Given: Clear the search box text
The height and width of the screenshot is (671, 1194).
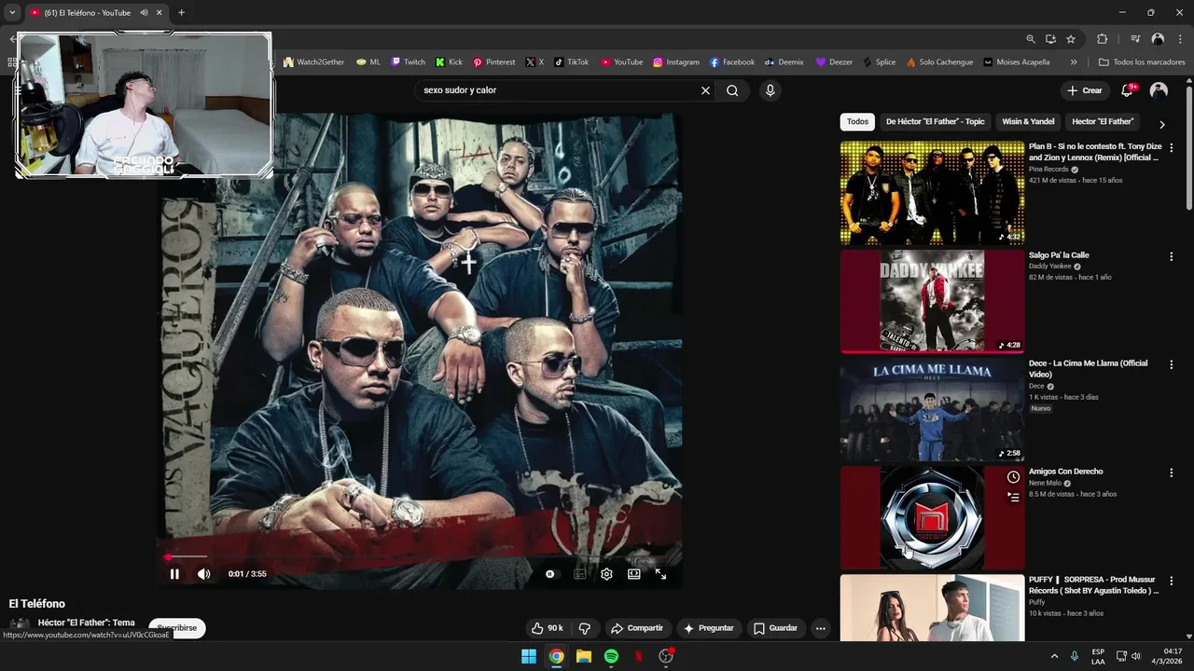Looking at the screenshot, I should tap(705, 90).
